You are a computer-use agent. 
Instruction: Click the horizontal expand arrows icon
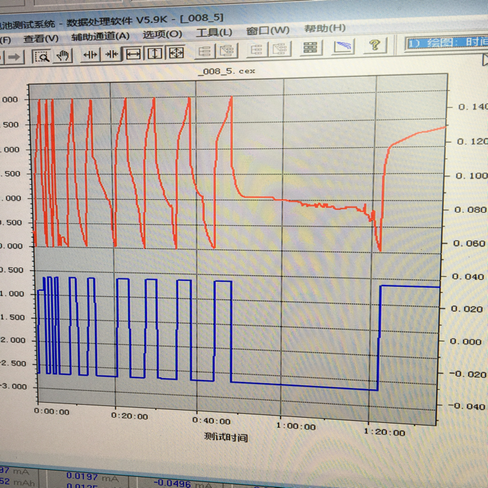click(90, 55)
